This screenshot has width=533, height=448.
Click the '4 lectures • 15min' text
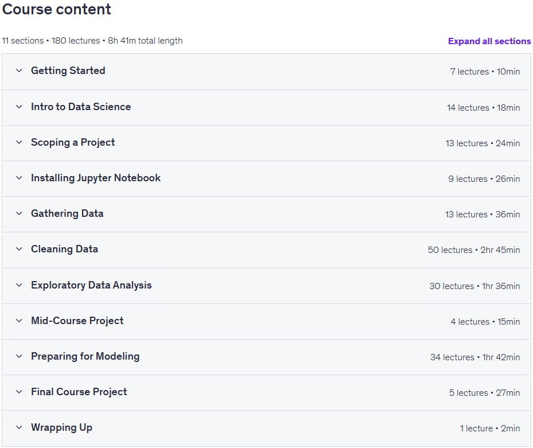coord(485,322)
